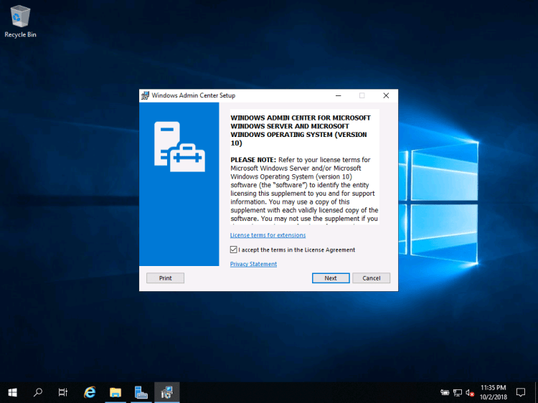Screen dimensions: 538x403
Task: Open the Action Center notifications icon
Action: click(521, 392)
